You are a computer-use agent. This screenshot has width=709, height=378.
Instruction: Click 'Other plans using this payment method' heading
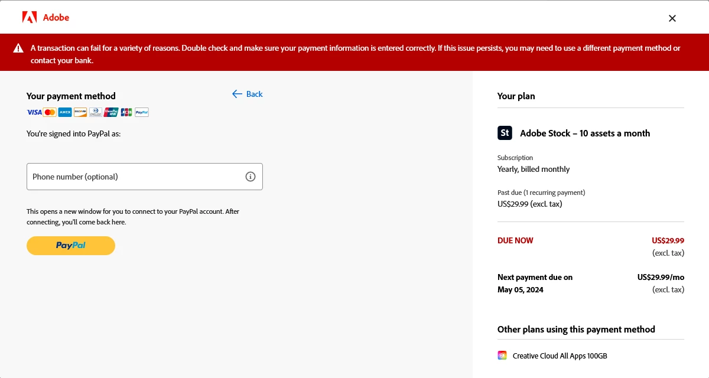pos(576,330)
